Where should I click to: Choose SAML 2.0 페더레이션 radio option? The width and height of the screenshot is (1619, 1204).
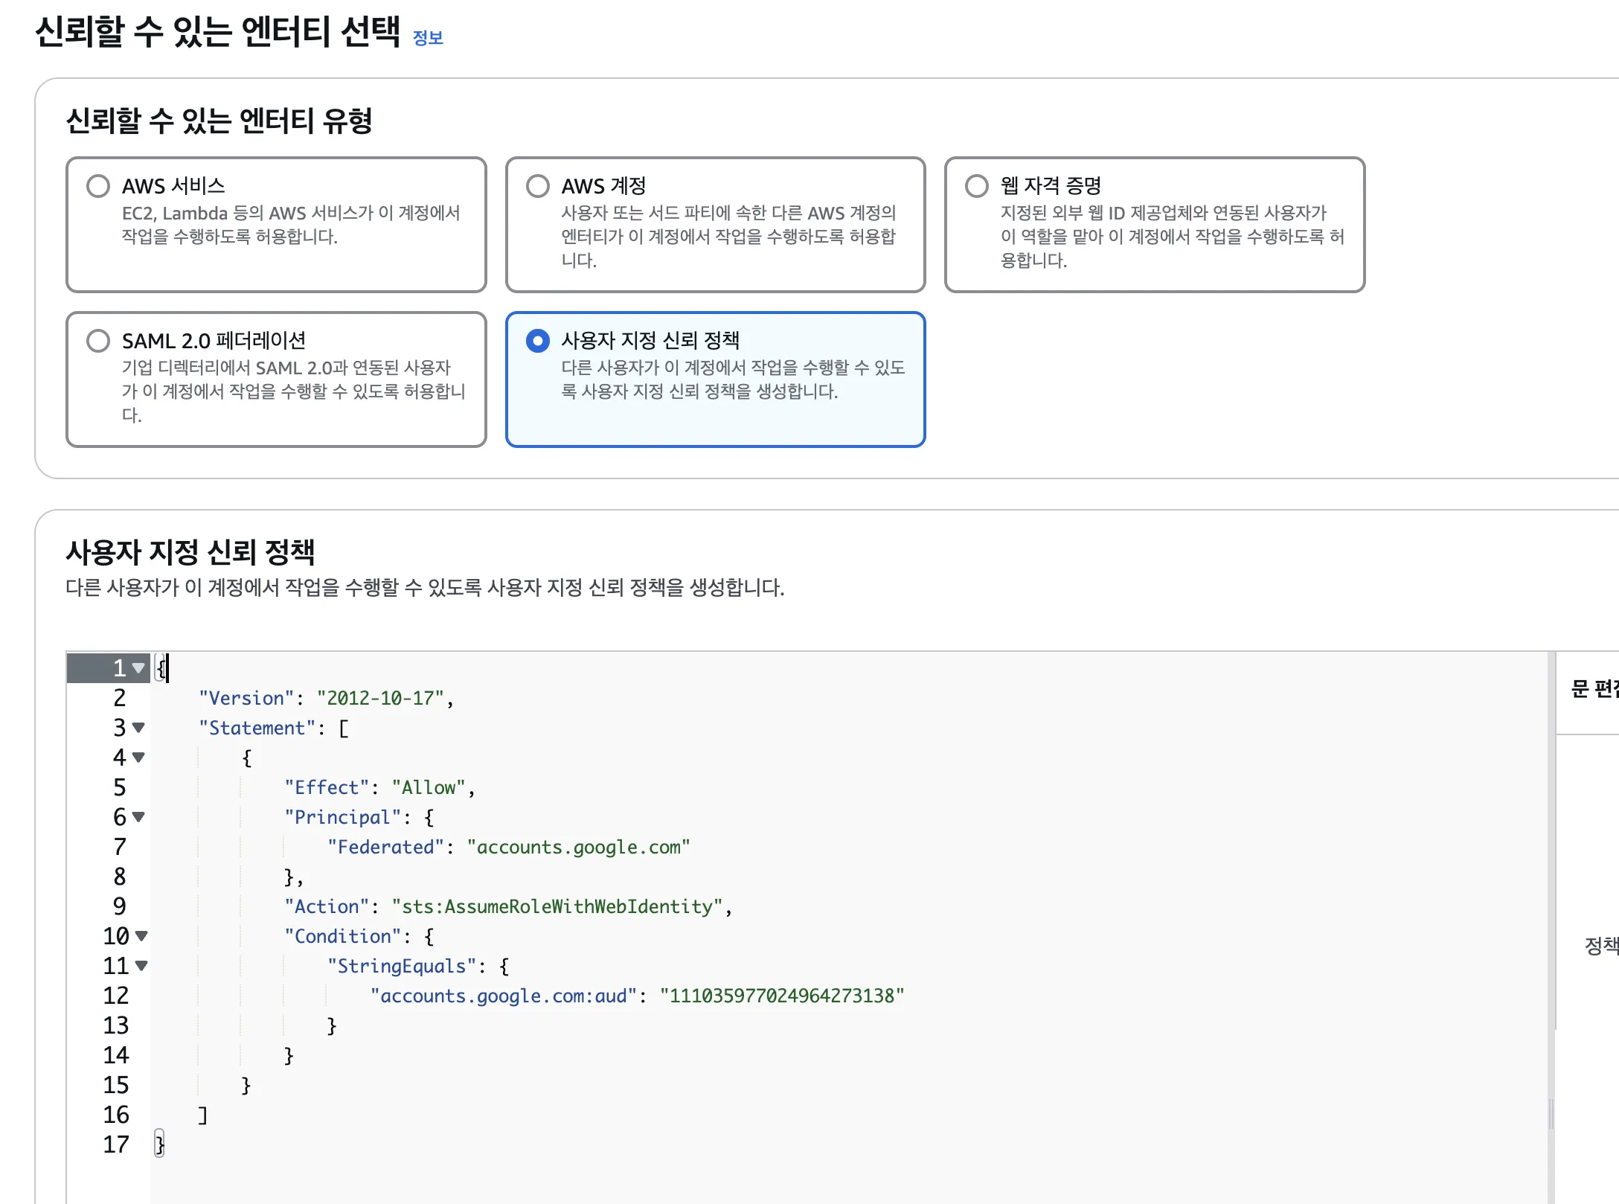pos(98,341)
